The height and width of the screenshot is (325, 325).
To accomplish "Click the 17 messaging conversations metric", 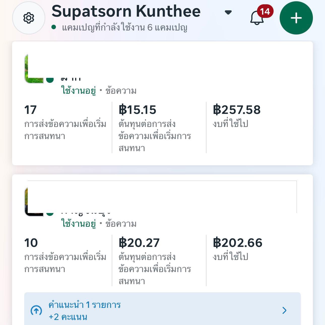I will (x=30, y=110).
